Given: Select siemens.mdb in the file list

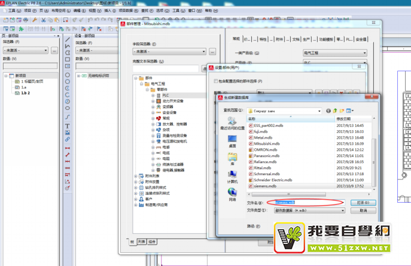Looking at the screenshot, I should [x=266, y=186].
